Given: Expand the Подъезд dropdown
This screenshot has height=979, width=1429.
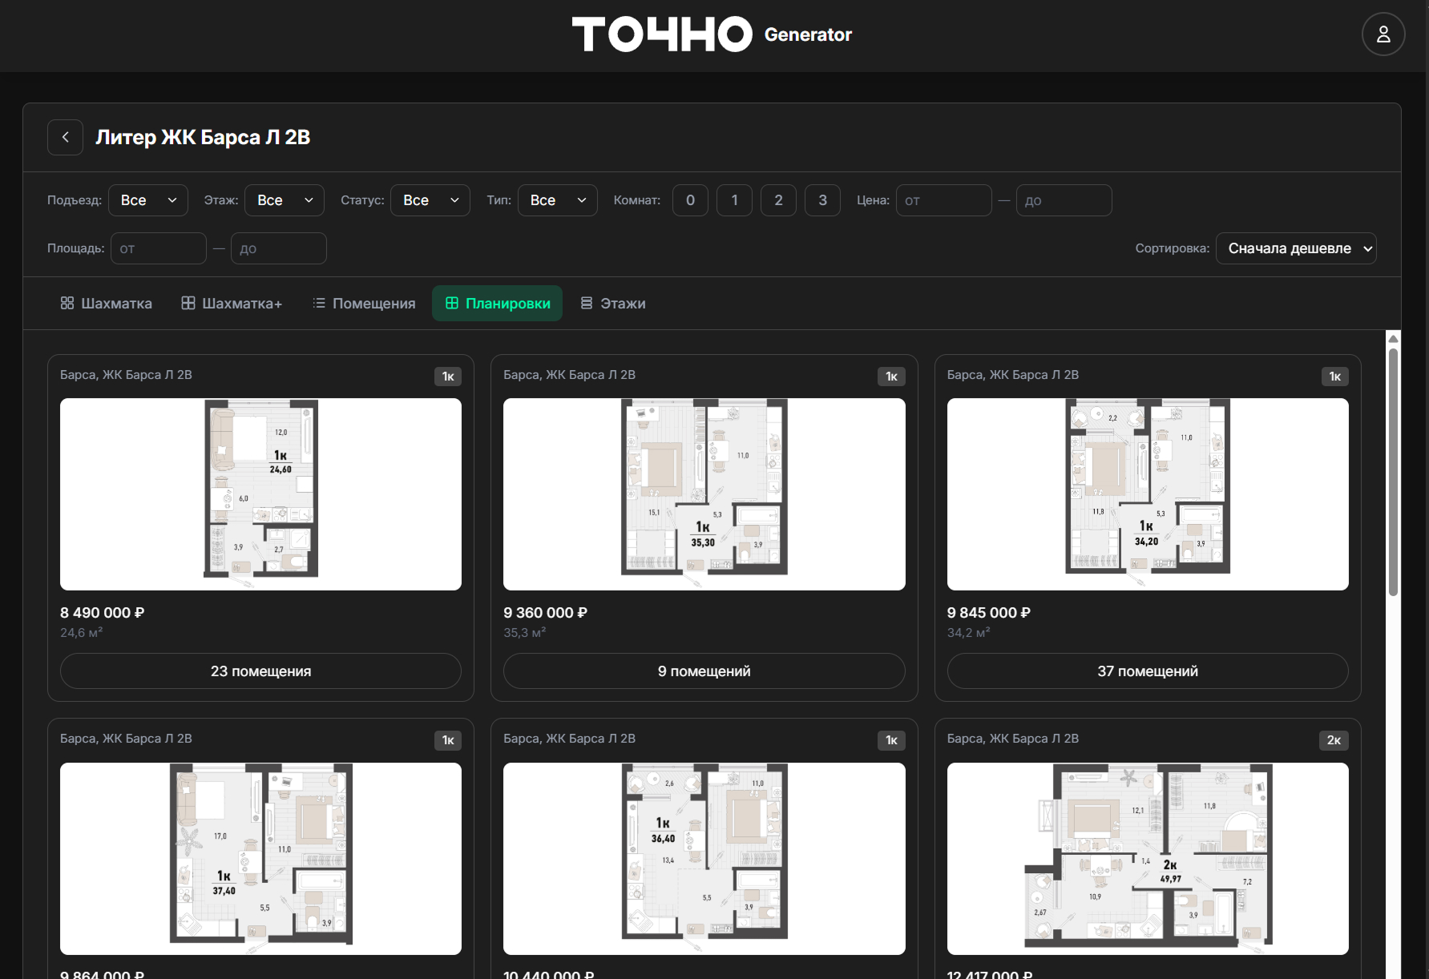Looking at the screenshot, I should [148, 200].
